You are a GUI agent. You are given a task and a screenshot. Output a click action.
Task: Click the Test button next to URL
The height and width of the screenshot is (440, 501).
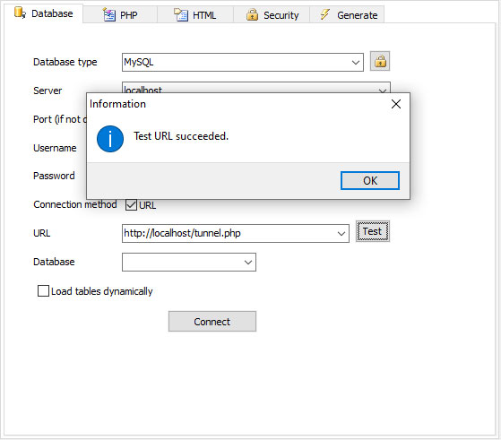point(373,231)
